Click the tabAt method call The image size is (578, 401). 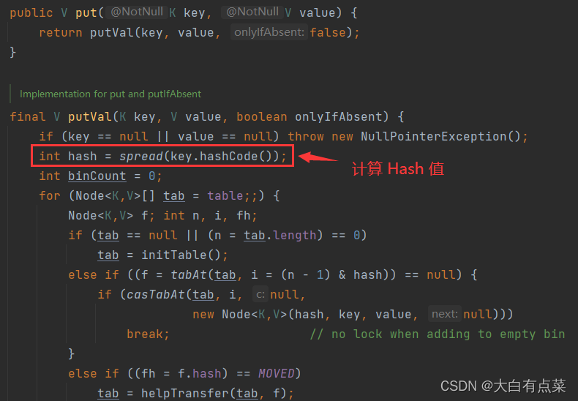[x=188, y=274]
